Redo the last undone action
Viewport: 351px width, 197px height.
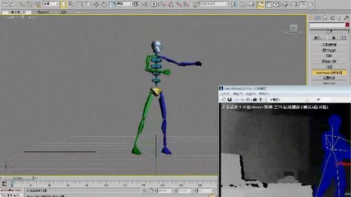click(x=12, y=4)
